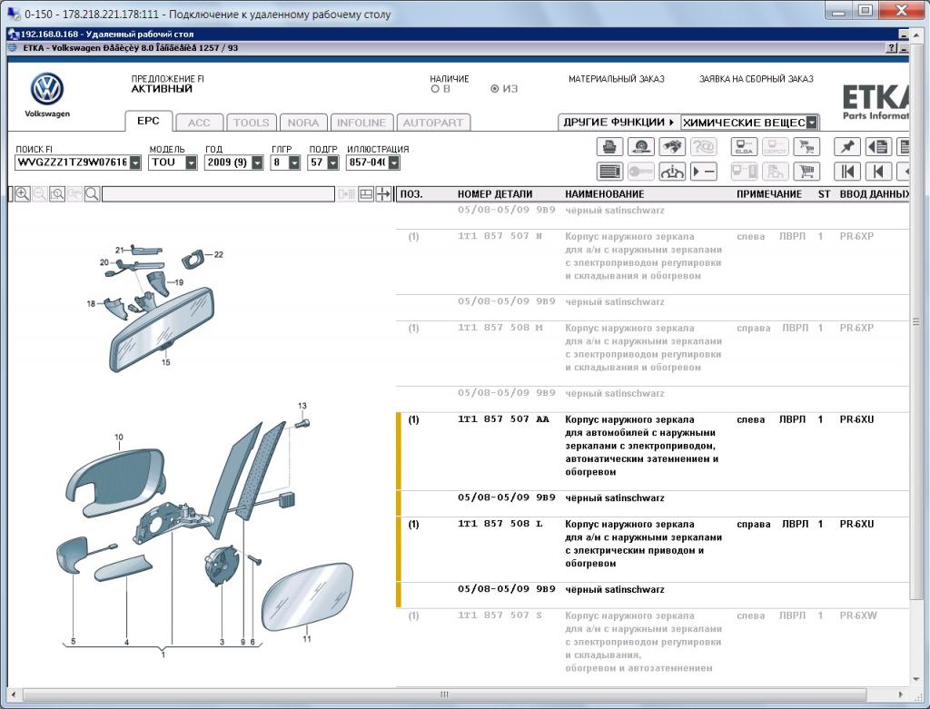Click the plain magnifier search icon

pos(92,194)
